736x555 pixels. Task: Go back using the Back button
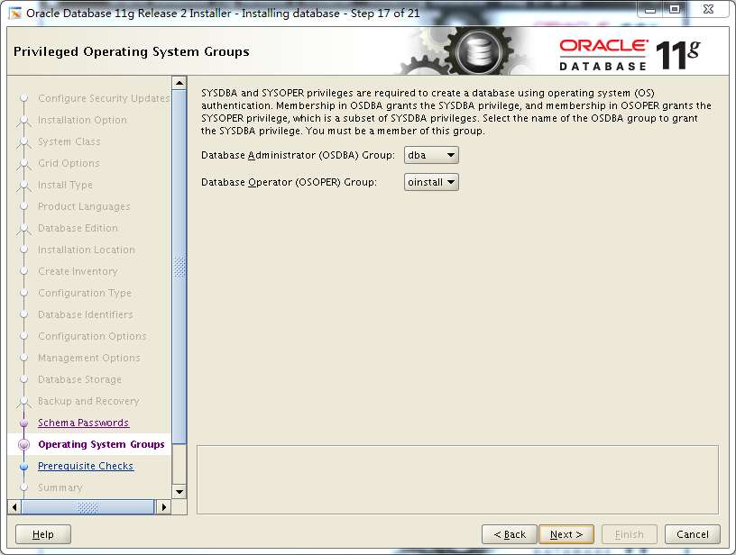pos(509,533)
